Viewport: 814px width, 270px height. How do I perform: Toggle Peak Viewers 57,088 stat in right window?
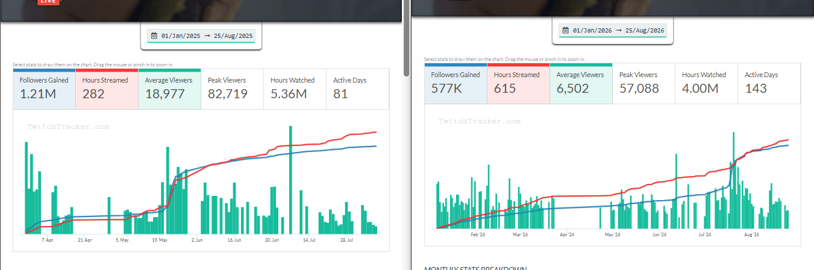pyautogui.click(x=643, y=83)
